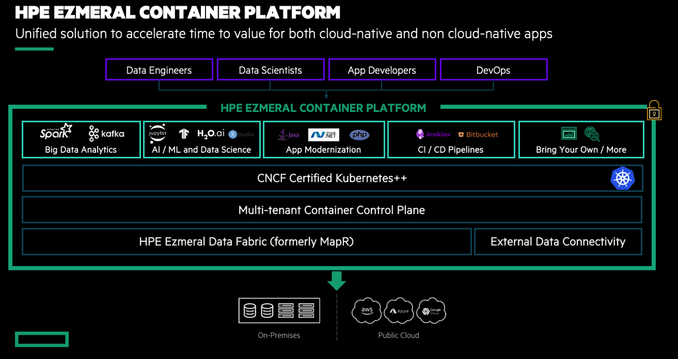Click the Bring Your Own / More label
678x359 pixels.
pos(581,150)
